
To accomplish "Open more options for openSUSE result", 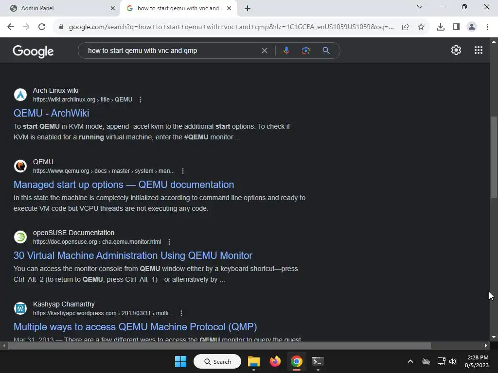I will pos(169,242).
